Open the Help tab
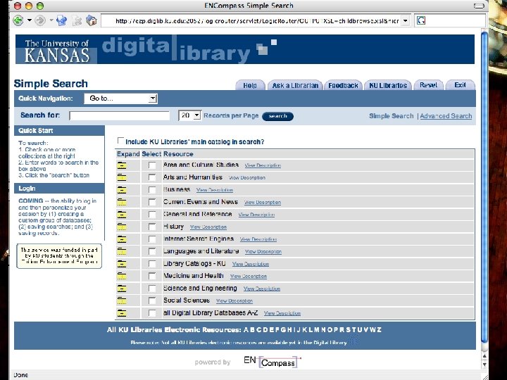This screenshot has width=507, height=380. click(x=250, y=85)
